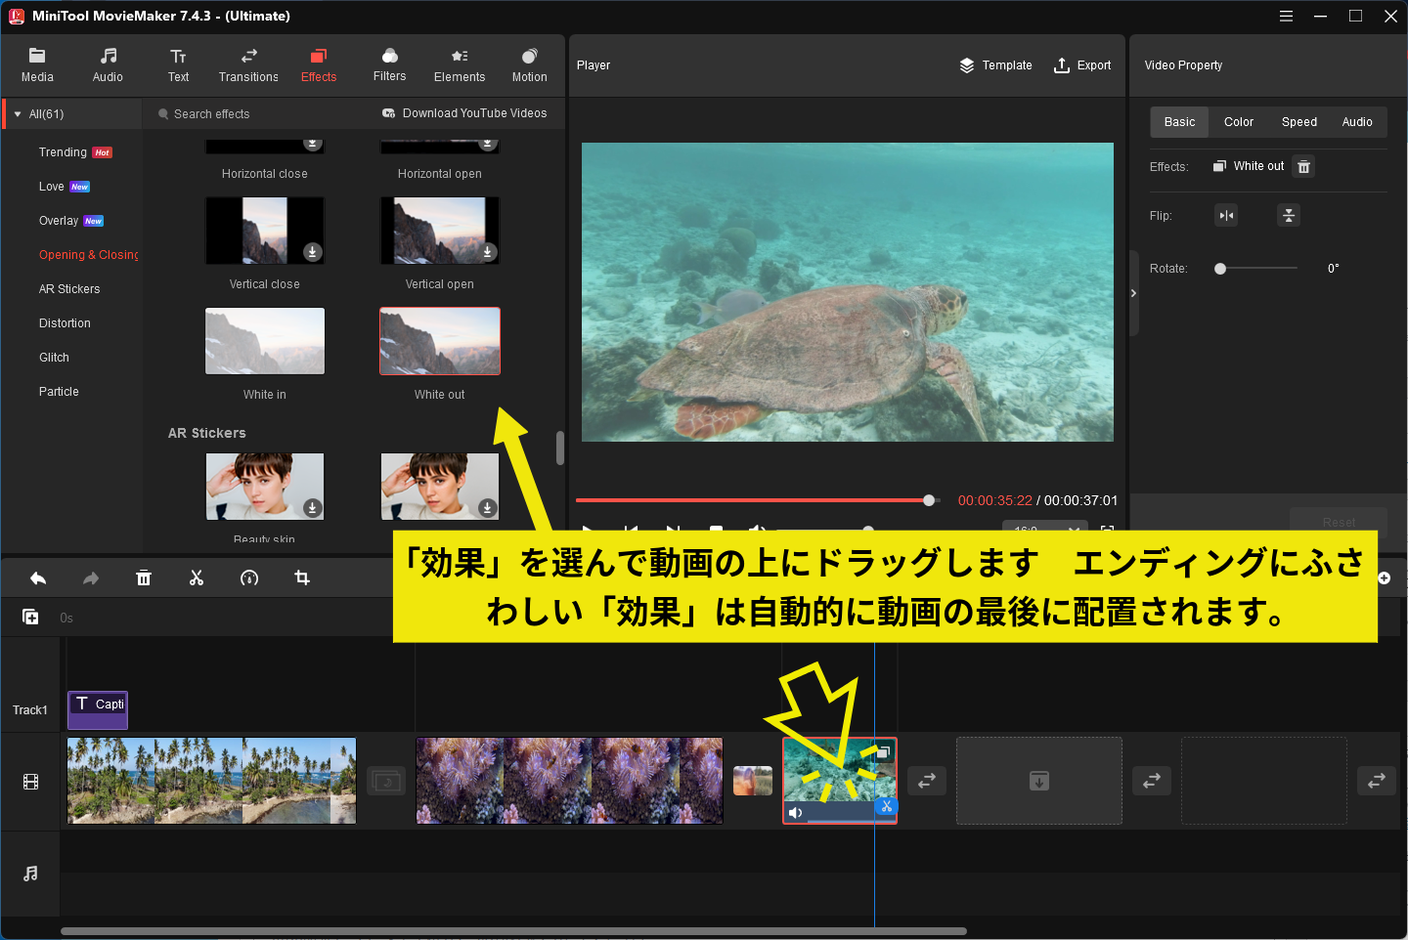This screenshot has height=940, width=1408.
Task: Select the Glitch category
Action: click(54, 358)
